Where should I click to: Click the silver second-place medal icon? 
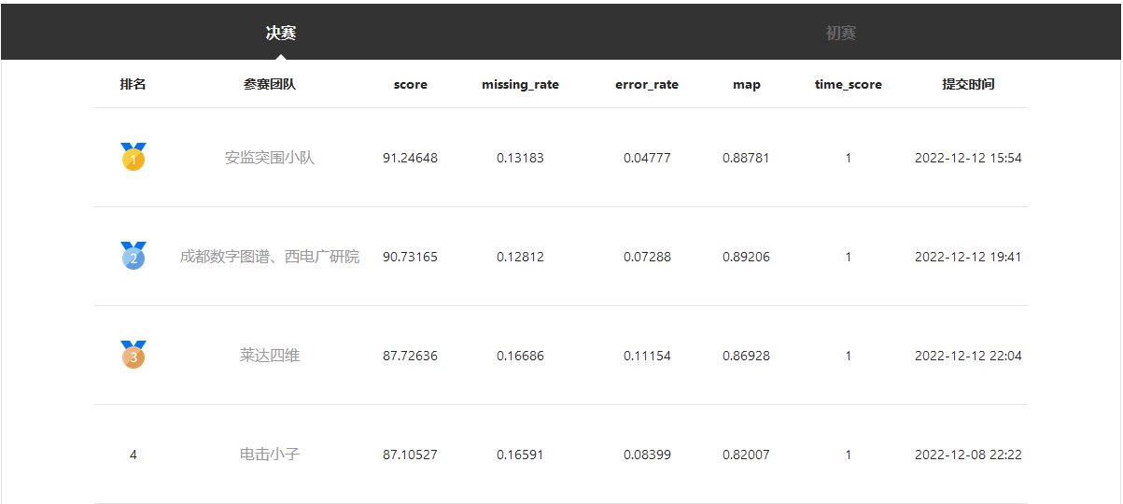133,256
